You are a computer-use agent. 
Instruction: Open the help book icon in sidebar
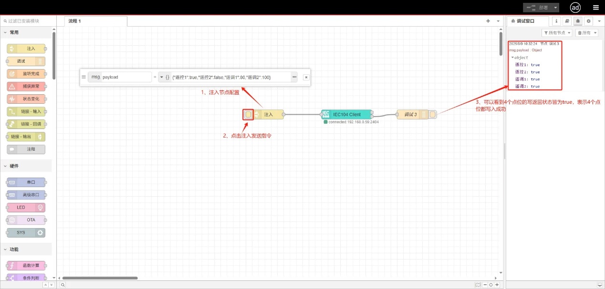(567, 21)
